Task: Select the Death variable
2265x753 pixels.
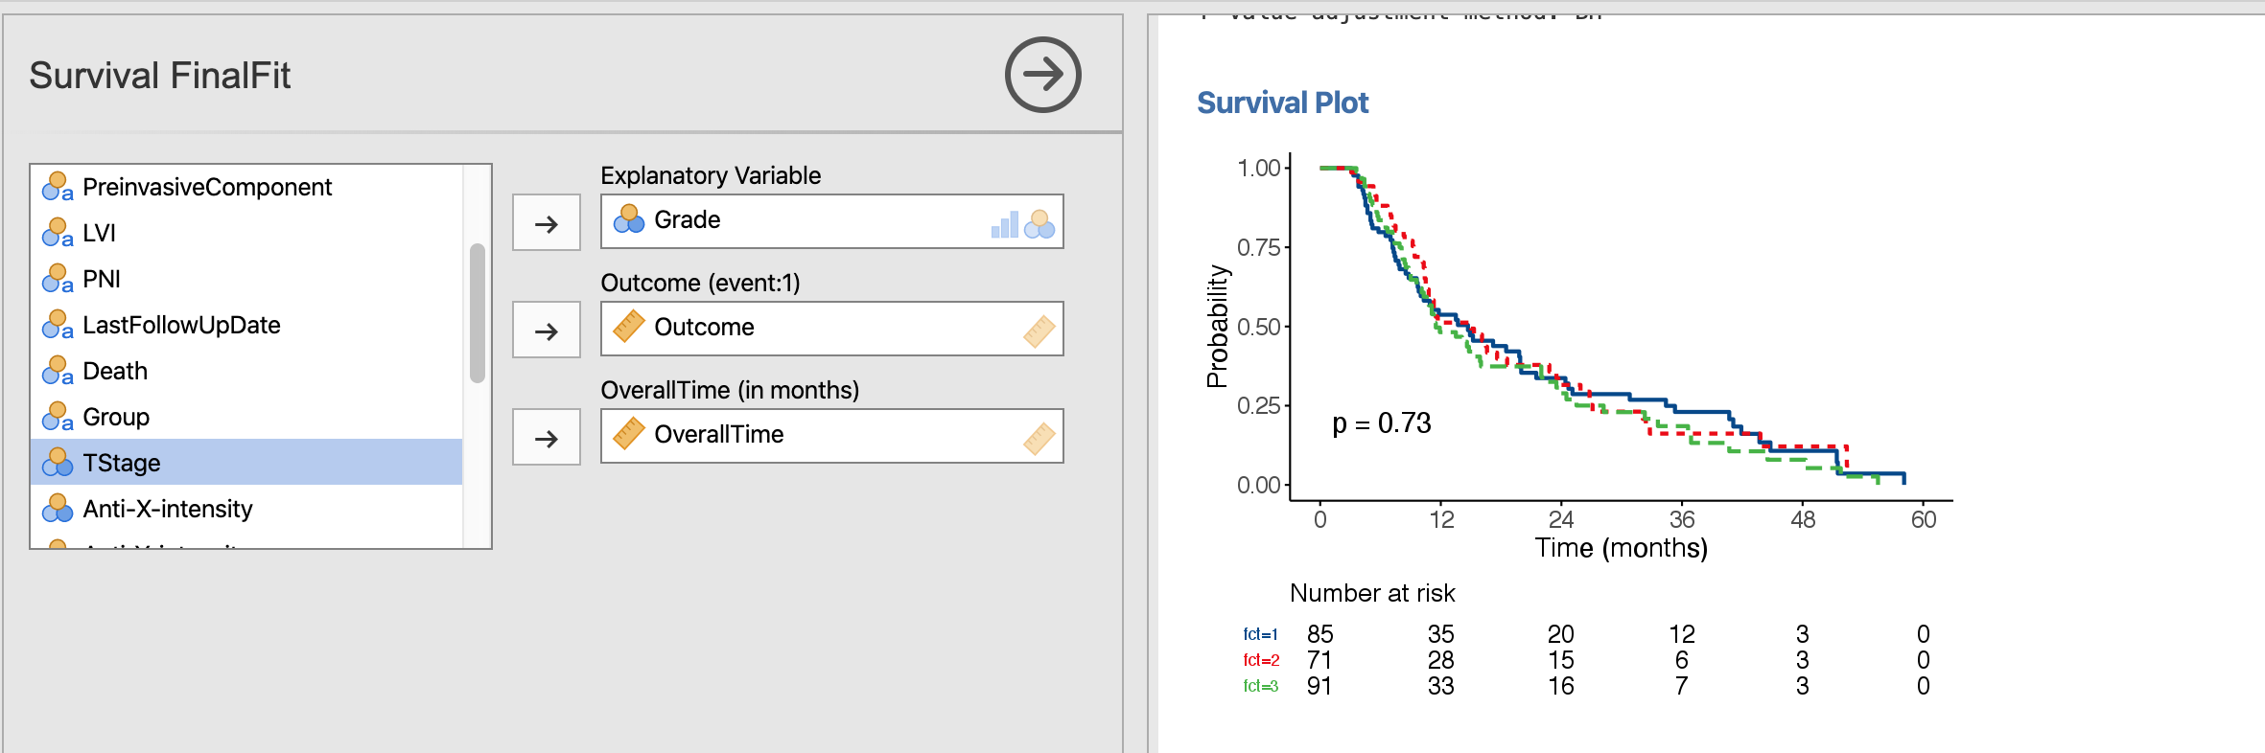Action: pos(115,371)
